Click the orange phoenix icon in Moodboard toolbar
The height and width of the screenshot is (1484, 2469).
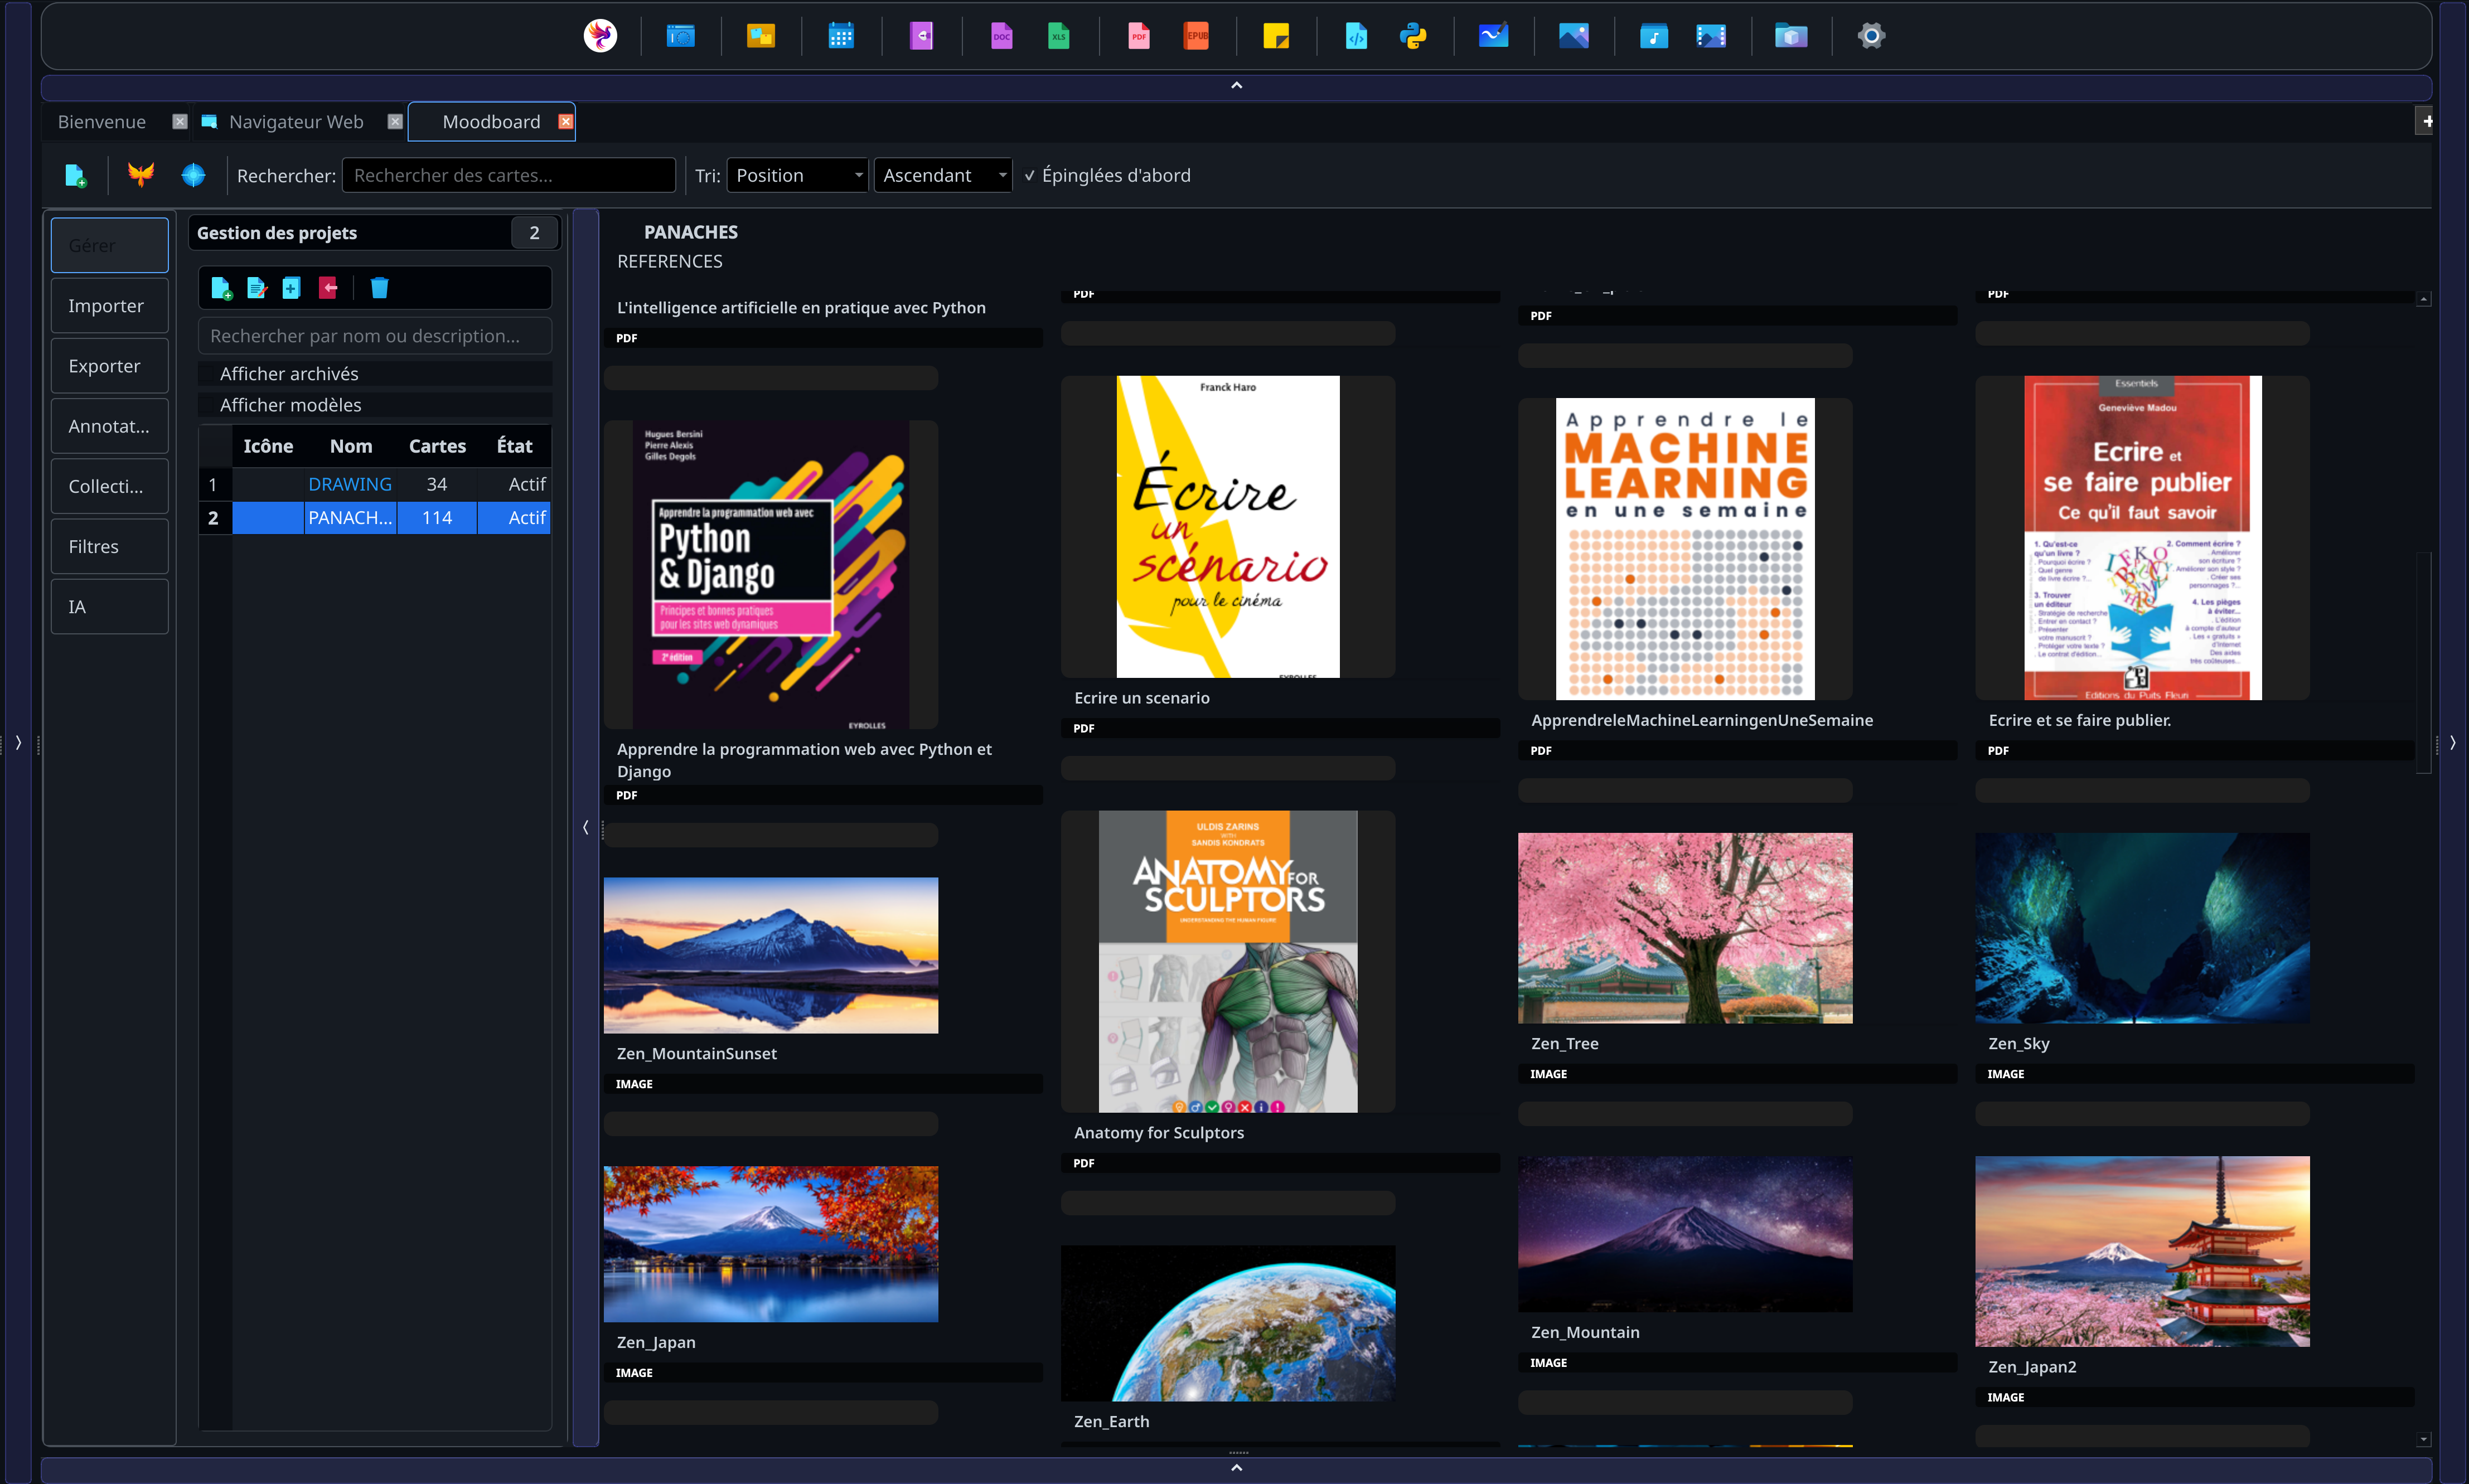141,175
